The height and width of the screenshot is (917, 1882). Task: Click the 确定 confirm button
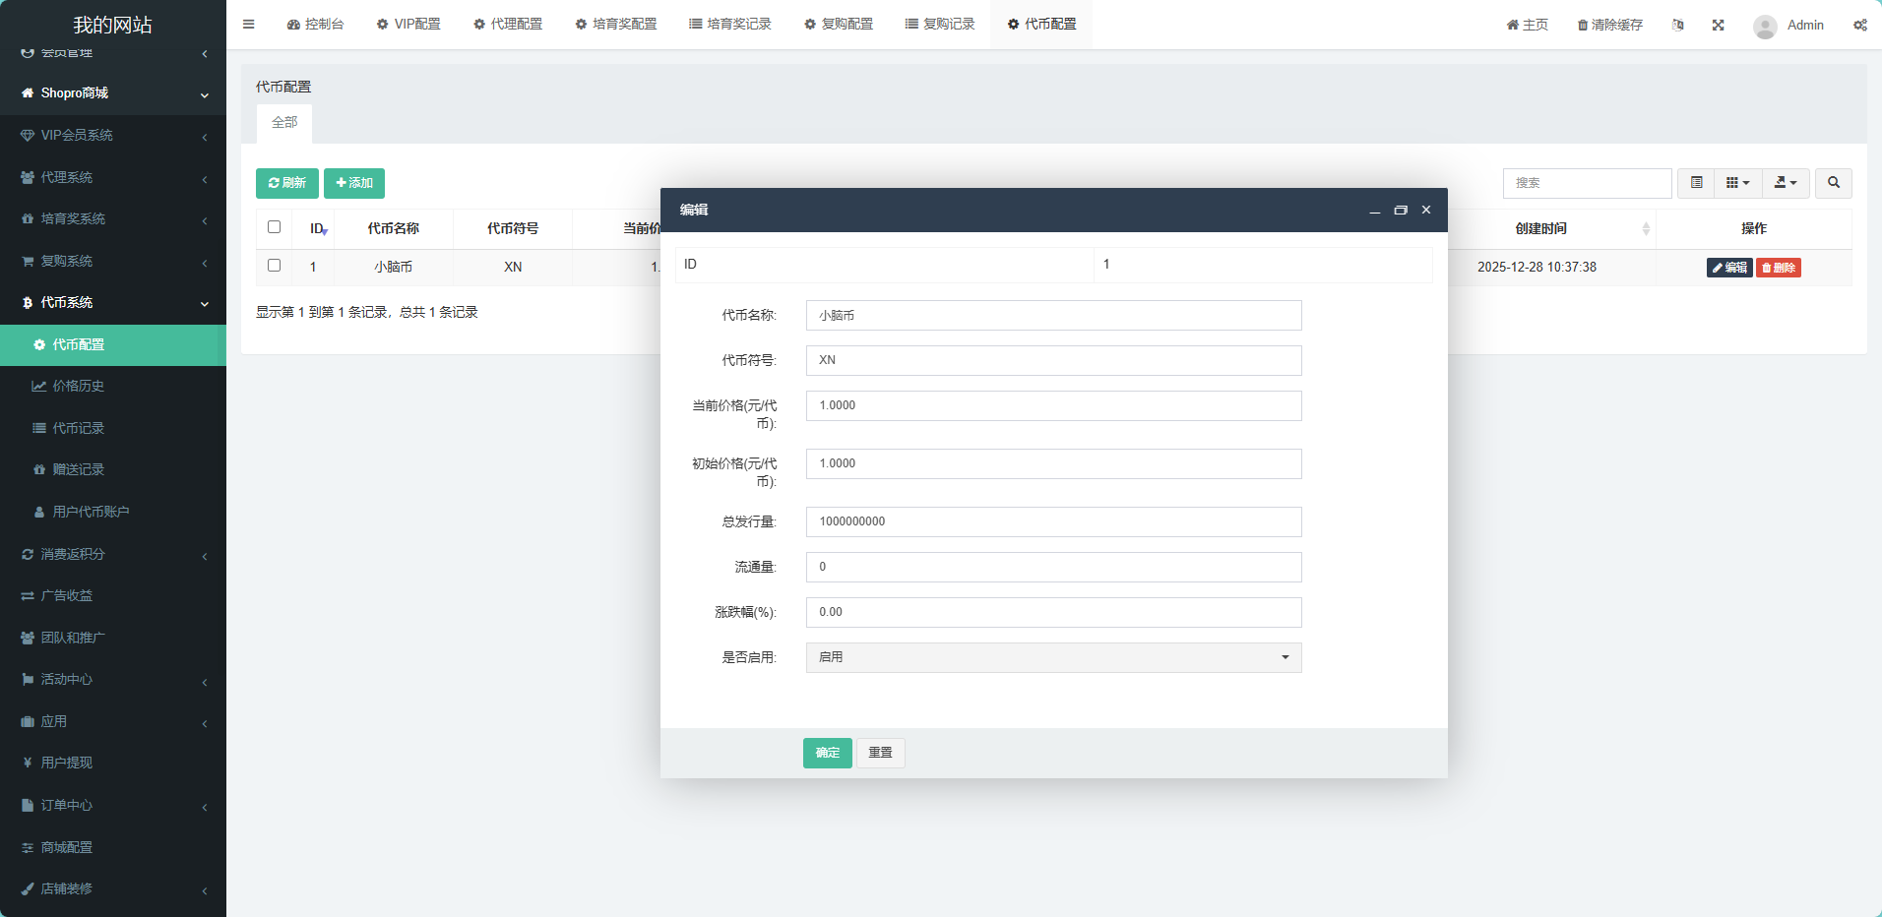(827, 753)
